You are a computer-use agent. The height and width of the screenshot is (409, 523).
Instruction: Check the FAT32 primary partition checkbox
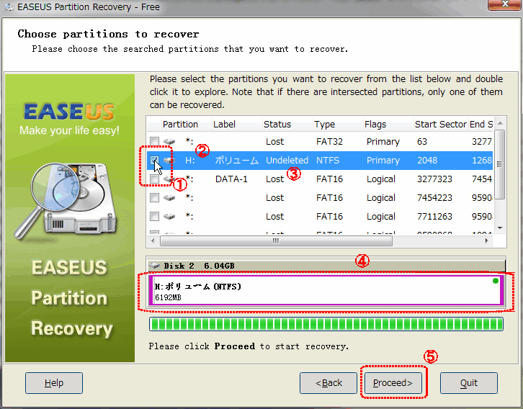pyautogui.click(x=154, y=142)
